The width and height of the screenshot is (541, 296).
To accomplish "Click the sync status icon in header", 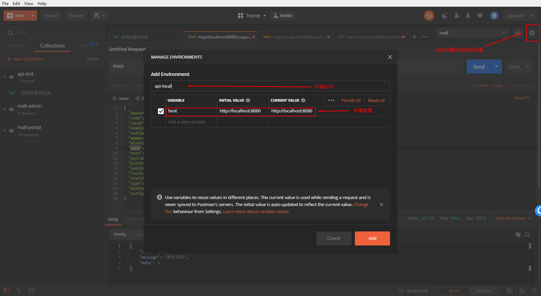I will click(x=429, y=15).
